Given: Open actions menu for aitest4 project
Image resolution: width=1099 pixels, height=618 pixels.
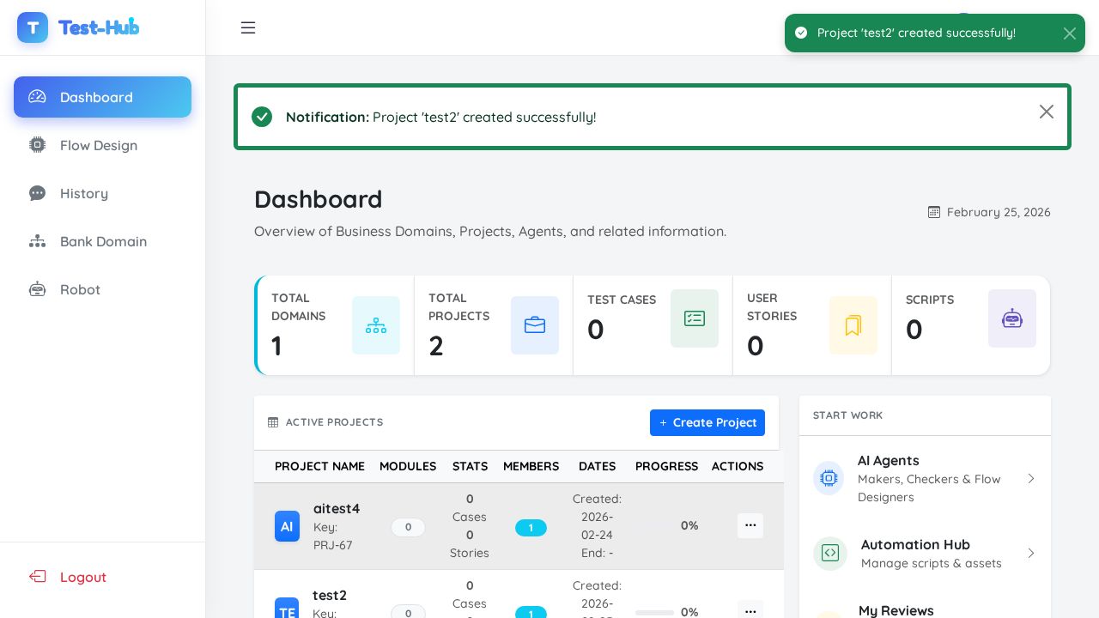Looking at the screenshot, I should pyautogui.click(x=750, y=525).
